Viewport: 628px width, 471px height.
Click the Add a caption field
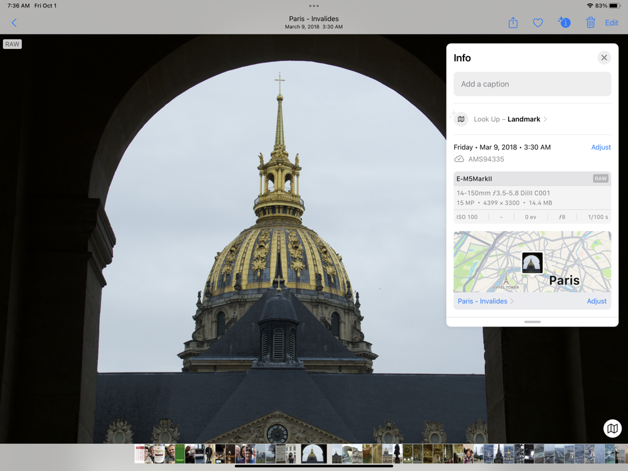point(532,84)
